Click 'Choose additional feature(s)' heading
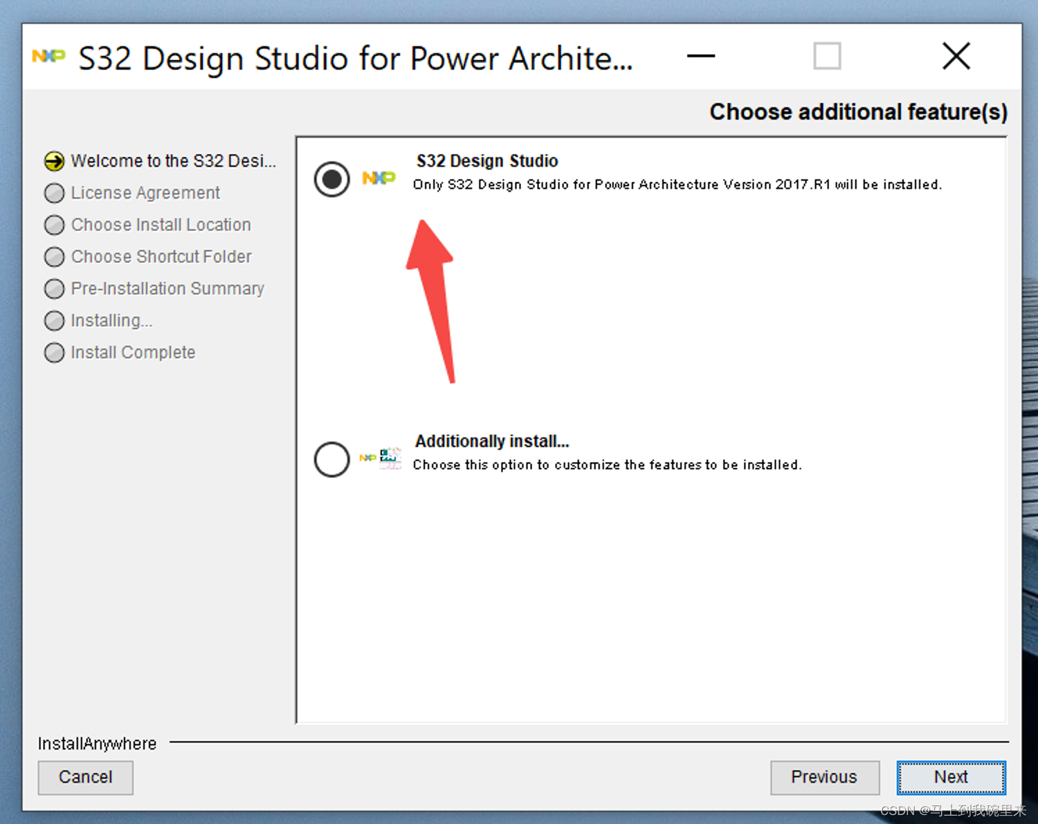 (858, 112)
